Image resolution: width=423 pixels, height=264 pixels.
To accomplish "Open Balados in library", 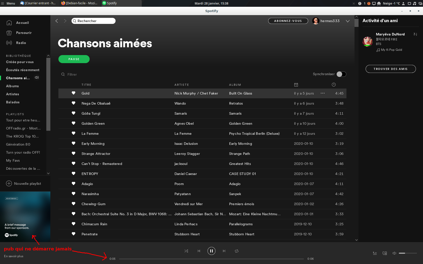I will 13,102.
